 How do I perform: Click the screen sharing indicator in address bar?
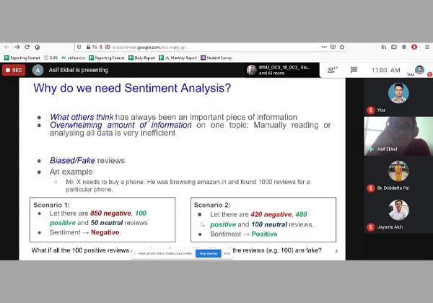coord(108,47)
